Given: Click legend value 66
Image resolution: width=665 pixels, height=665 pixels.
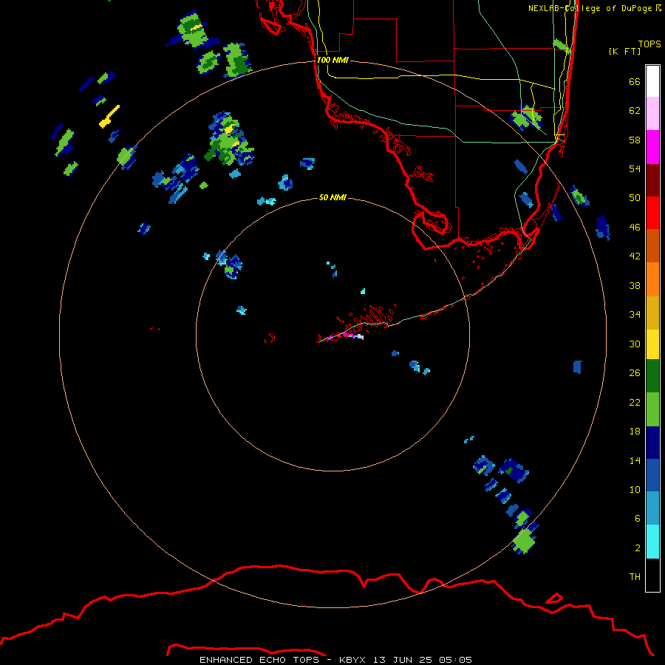Looking at the screenshot, I should (635, 81).
